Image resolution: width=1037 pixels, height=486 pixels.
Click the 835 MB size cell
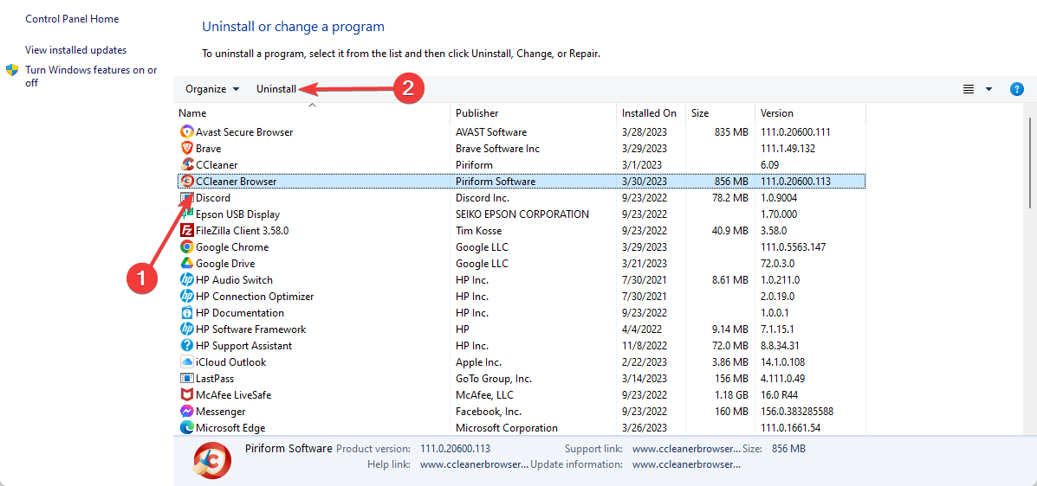731,132
